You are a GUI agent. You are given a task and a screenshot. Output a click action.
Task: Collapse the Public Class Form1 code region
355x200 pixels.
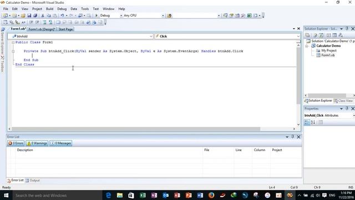point(13,42)
